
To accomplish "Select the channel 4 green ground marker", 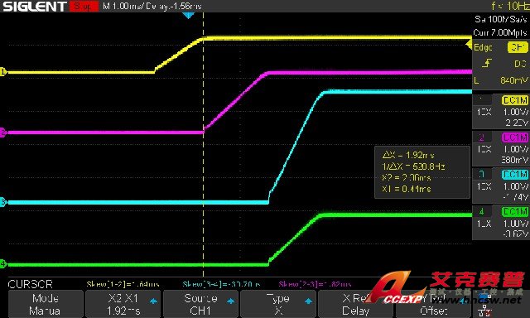I will tap(3, 264).
